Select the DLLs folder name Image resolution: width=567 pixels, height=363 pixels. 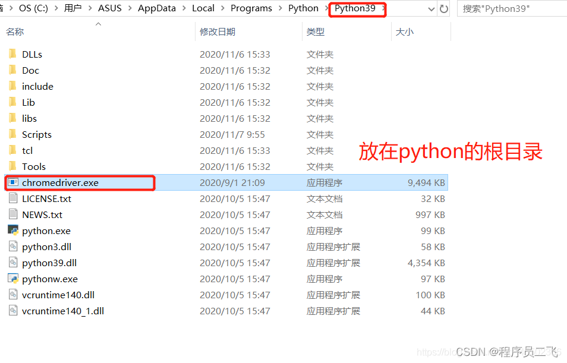point(32,54)
